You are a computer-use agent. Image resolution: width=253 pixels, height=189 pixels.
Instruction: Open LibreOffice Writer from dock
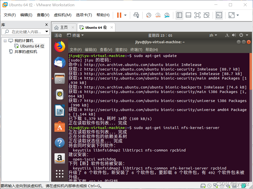click(60, 110)
